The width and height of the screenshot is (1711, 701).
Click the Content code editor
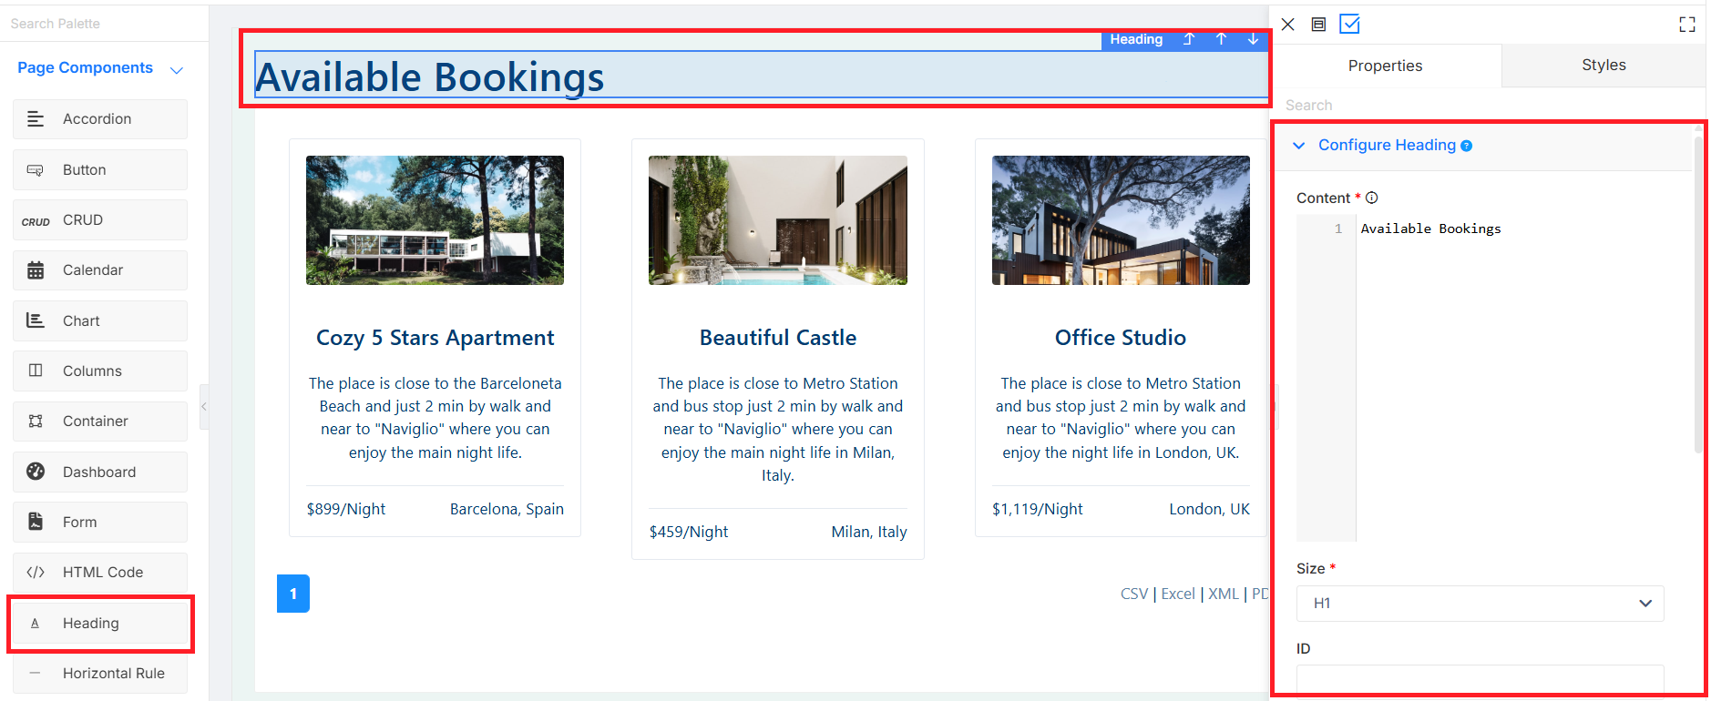click(x=1480, y=378)
